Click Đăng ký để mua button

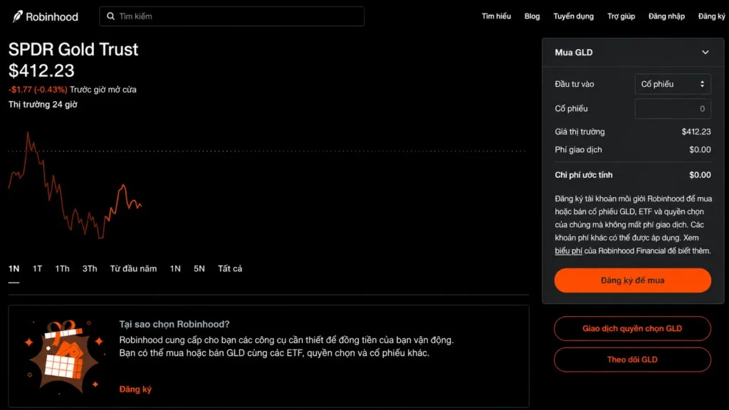632,280
